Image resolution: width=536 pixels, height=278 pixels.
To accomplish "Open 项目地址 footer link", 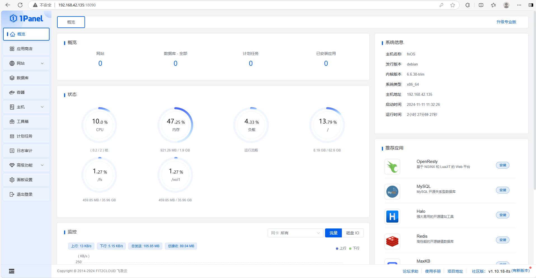I will click(455, 271).
